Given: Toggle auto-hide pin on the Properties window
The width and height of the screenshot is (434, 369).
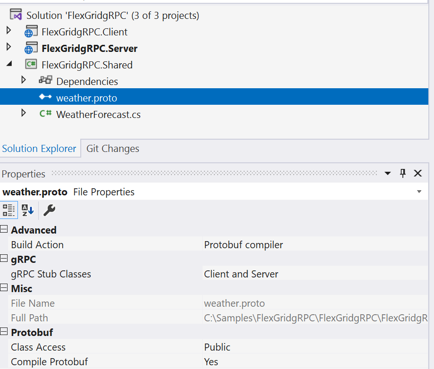Looking at the screenshot, I should [402, 173].
